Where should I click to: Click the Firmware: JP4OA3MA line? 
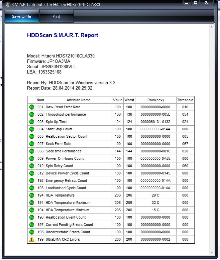48,61
